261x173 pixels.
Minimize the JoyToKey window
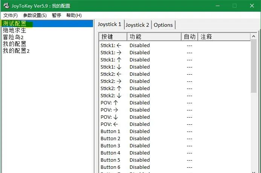tap(218, 6)
